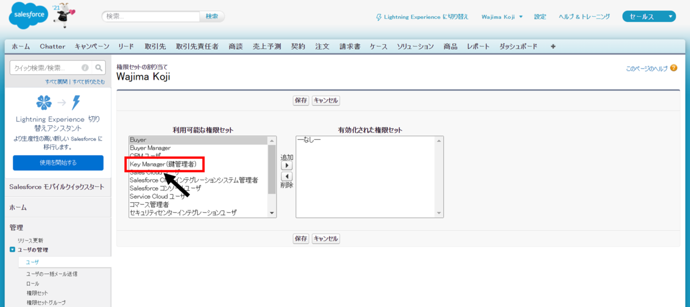Click 使用を開始する button
The image size is (690, 307).
58,163
